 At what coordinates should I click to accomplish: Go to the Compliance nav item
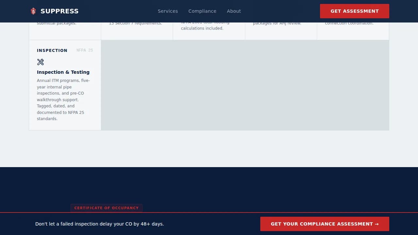[x=202, y=11]
